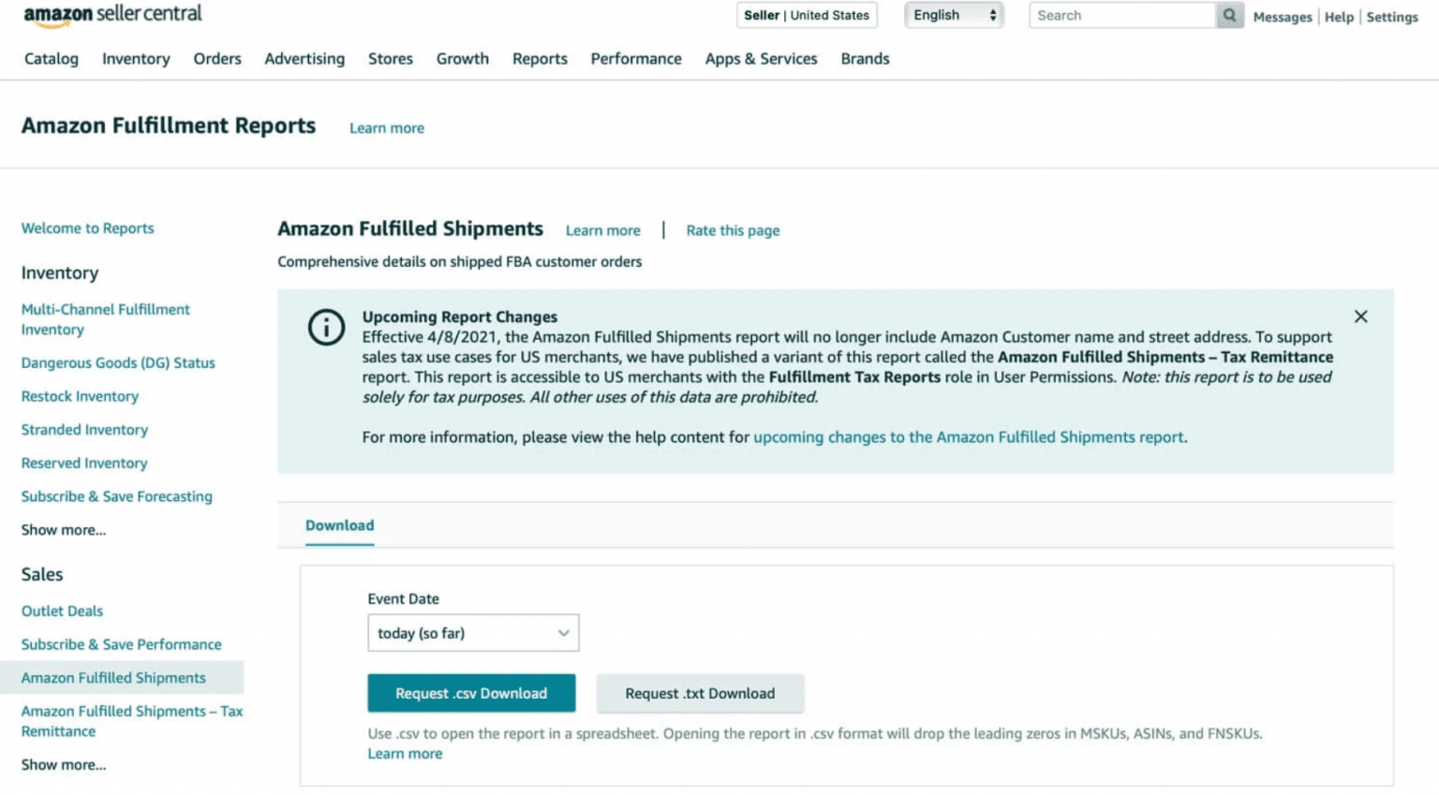Dismiss the Upcoming Report Changes notice
Viewport: 1439px width, 795px height.
pos(1360,317)
